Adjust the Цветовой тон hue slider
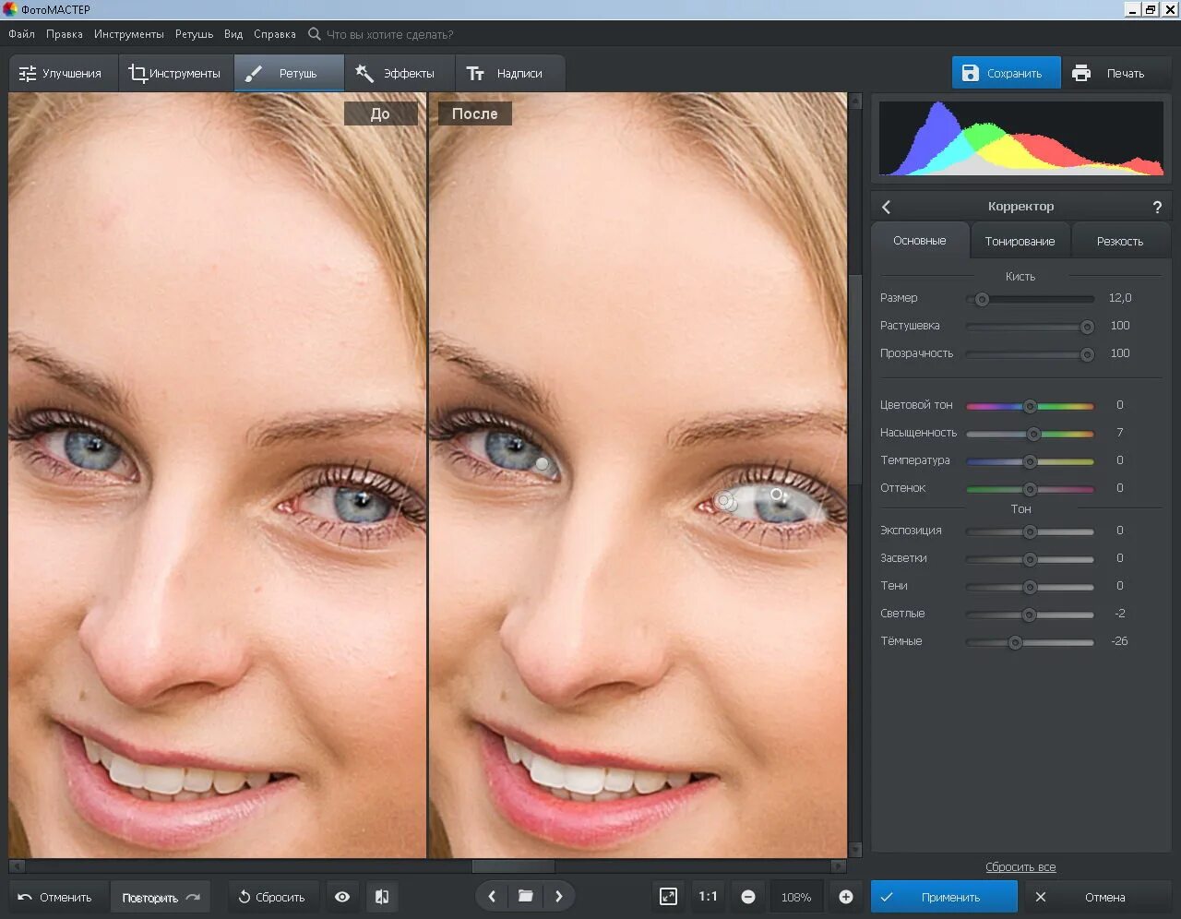The image size is (1181, 919). (1030, 406)
